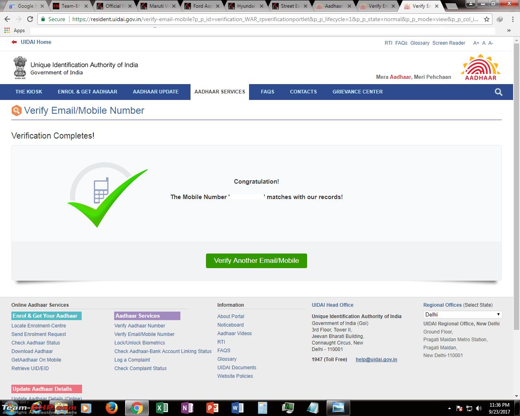Open GetAadhaar On Mobile link

click(36, 360)
